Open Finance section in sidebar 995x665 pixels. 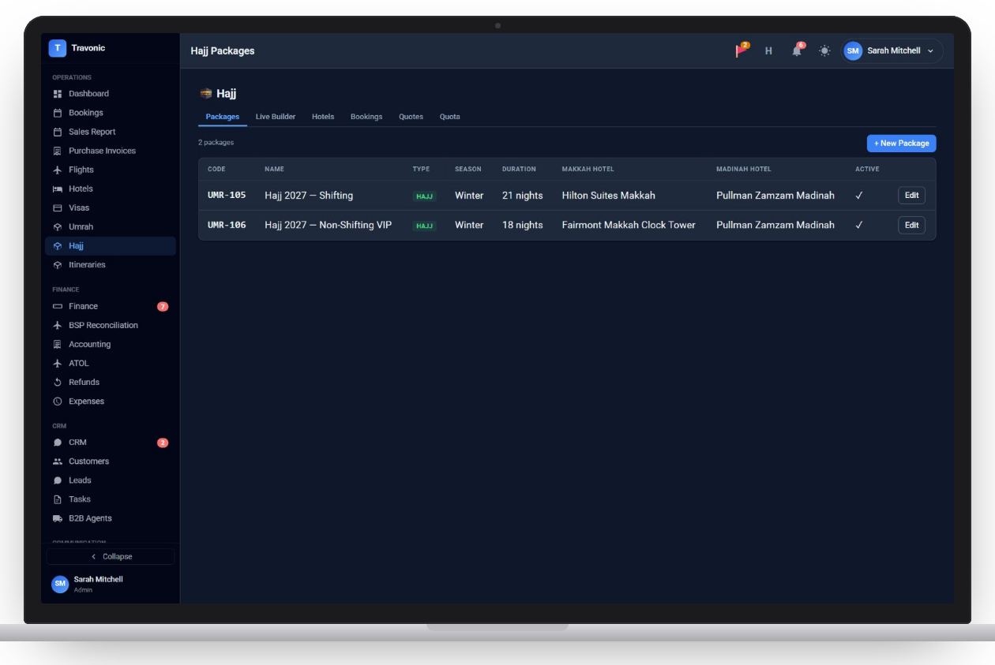[111, 306]
